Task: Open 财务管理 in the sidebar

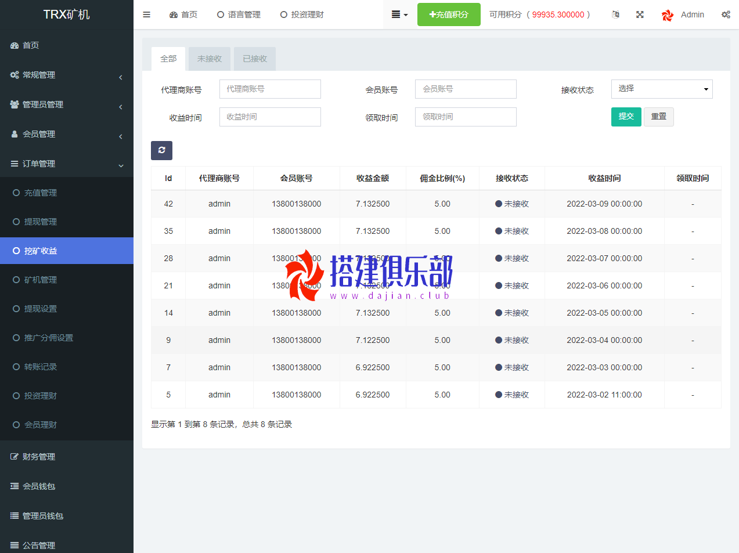Action: (67, 457)
